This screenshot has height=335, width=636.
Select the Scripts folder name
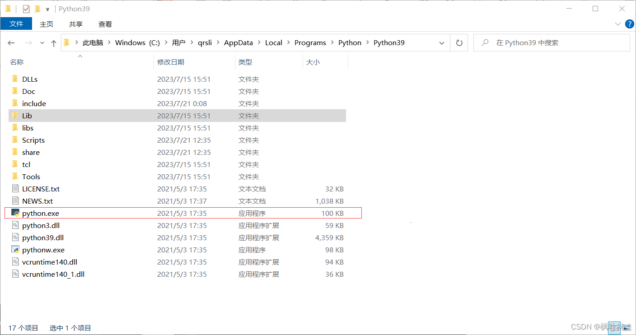(33, 140)
